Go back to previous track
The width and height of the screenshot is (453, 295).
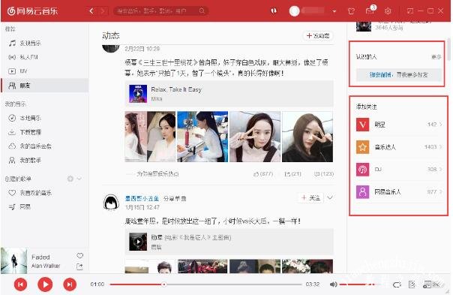(20, 284)
